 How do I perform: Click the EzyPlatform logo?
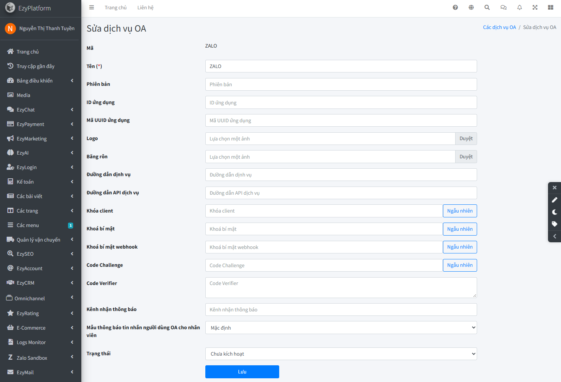pyautogui.click(x=10, y=8)
